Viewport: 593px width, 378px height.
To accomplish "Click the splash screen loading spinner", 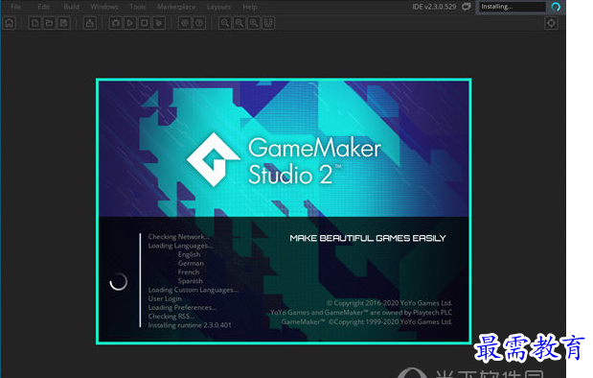I will (119, 282).
